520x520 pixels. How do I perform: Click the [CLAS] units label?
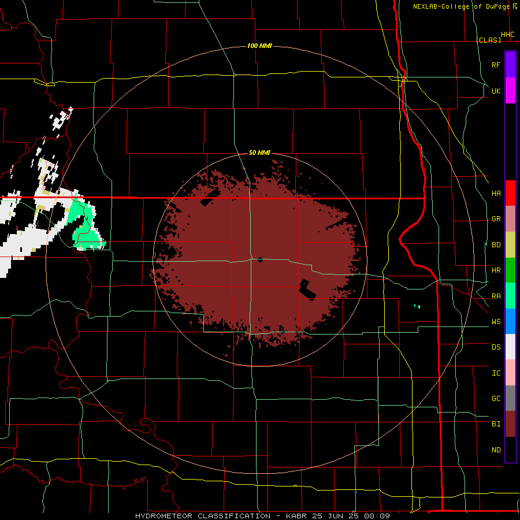488,40
